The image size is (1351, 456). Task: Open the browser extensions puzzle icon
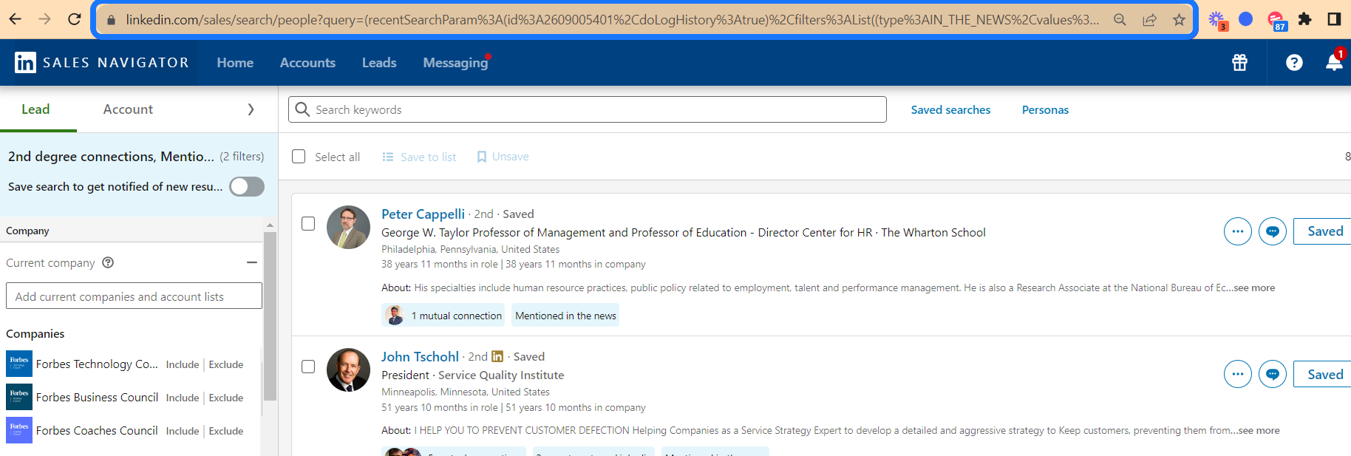[1304, 19]
